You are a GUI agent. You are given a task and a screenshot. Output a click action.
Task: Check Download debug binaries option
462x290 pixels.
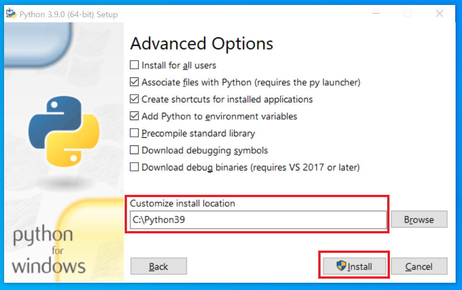pos(134,167)
